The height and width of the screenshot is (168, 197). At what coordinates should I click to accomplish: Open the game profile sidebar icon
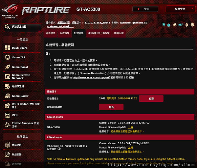click(x=8, y=86)
